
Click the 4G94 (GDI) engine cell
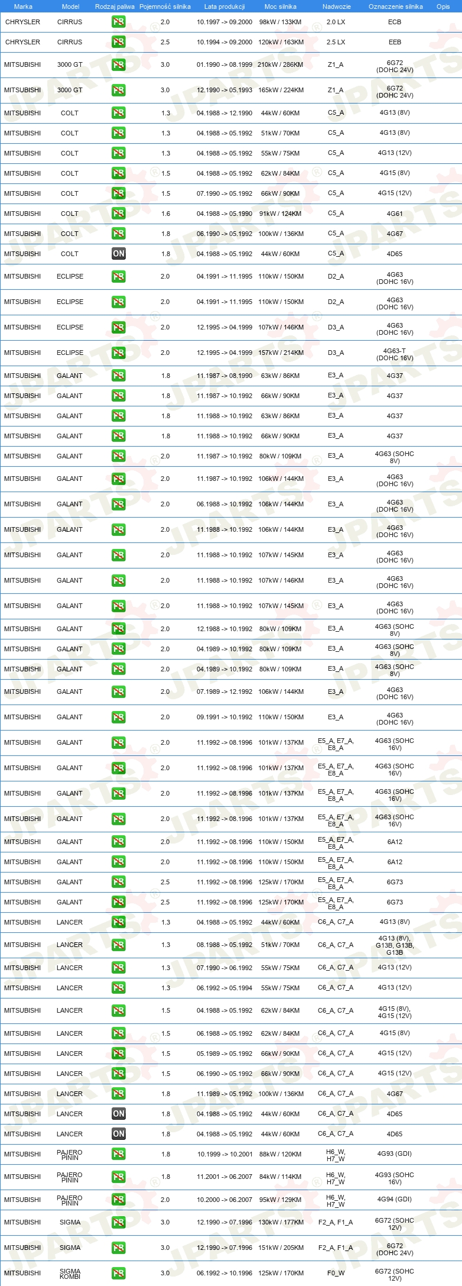click(395, 1199)
